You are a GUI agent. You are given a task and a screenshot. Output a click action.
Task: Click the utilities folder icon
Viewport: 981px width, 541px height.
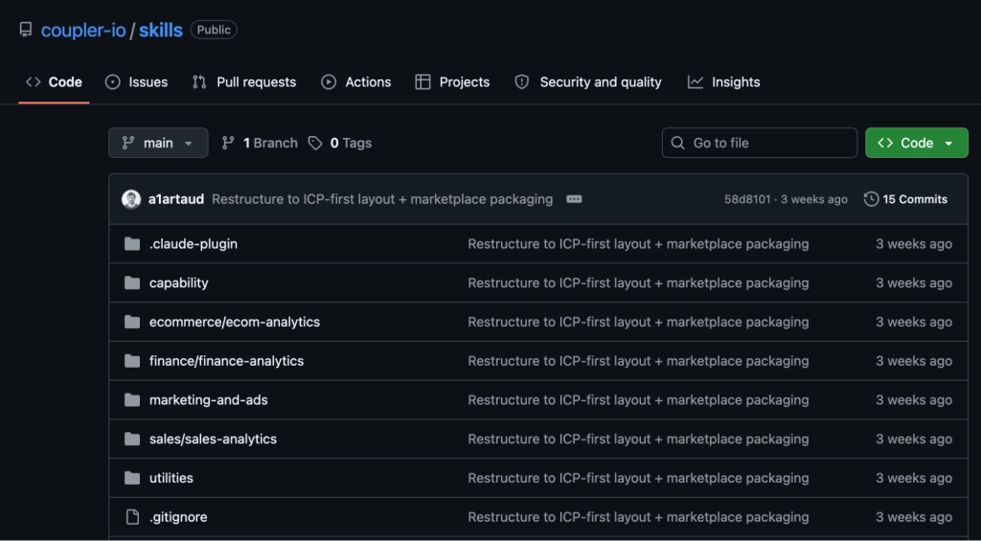pyautogui.click(x=132, y=478)
